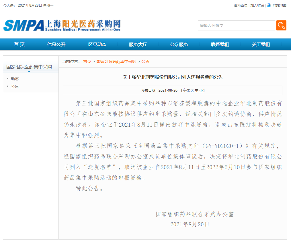The width and height of the screenshot is (291, 245).
Task: Click the 设为首页 link
Action: [x=241, y=5]
